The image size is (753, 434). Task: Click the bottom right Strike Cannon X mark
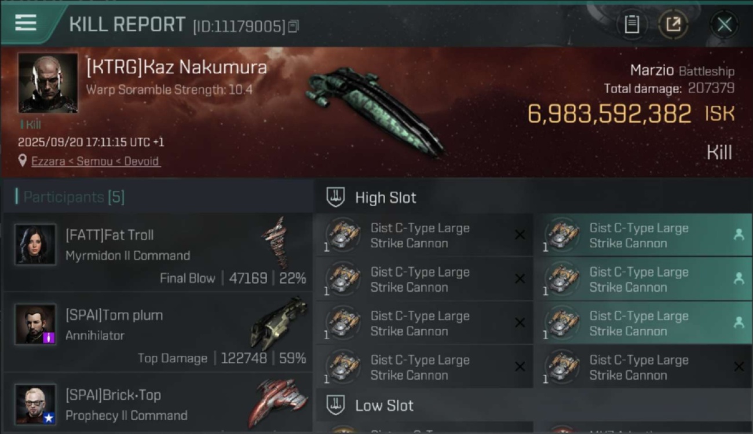coord(739,366)
